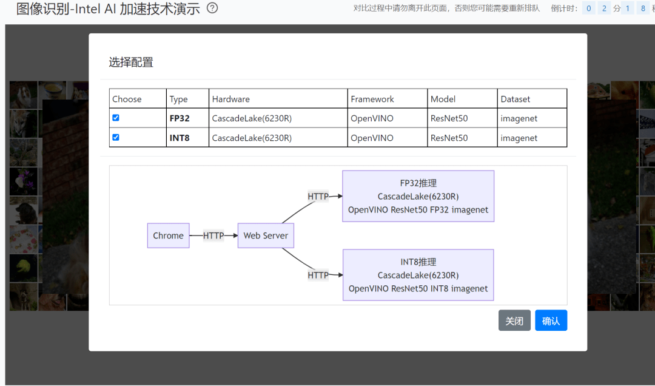The width and height of the screenshot is (655, 386).
Task: Click the countdown digit showing 0
Action: pyautogui.click(x=588, y=8)
